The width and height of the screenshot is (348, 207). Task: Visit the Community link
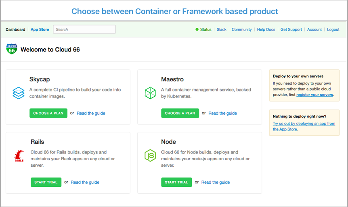pyautogui.click(x=242, y=29)
